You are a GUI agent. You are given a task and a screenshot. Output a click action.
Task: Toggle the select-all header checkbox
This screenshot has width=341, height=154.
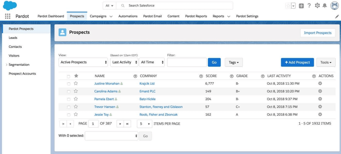point(68,76)
